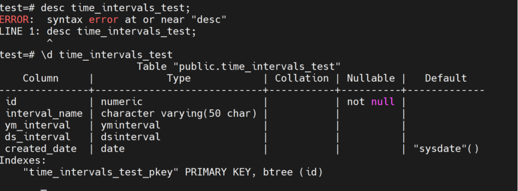Click the Indexes: label
The width and height of the screenshot is (518, 191).
(24, 160)
